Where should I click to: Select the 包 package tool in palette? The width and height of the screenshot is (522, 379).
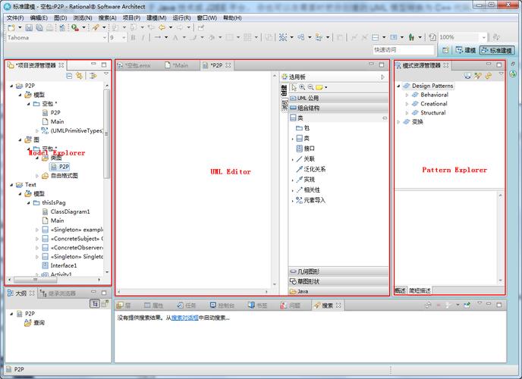click(303, 128)
